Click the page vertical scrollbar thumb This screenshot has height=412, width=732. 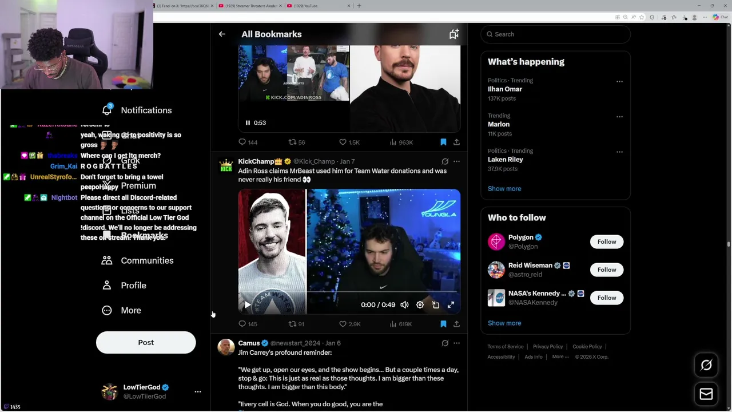point(729,244)
